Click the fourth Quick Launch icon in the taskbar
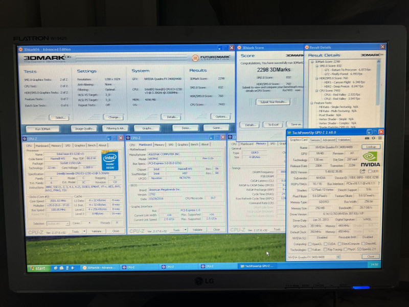The image size is (409, 307). coord(73,268)
